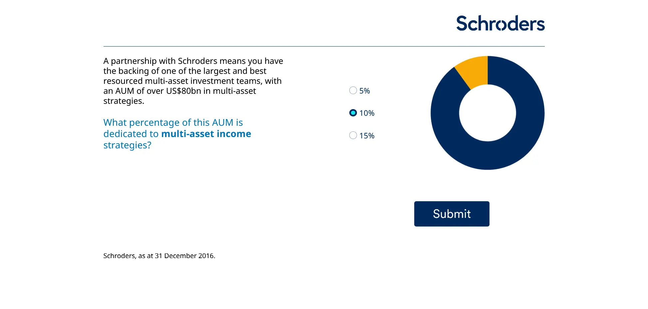Click the 5% option label text
Image resolution: width=648 pixels, height=309 pixels.
(x=365, y=91)
